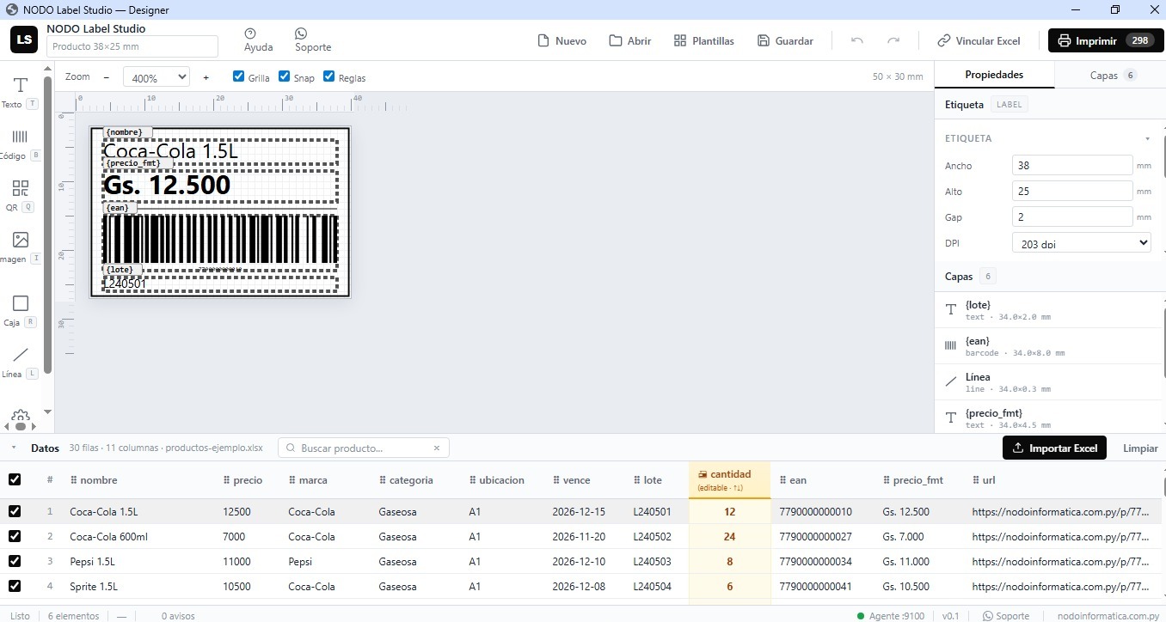Select the Línea tool
The image size is (1166, 622).
click(21, 362)
